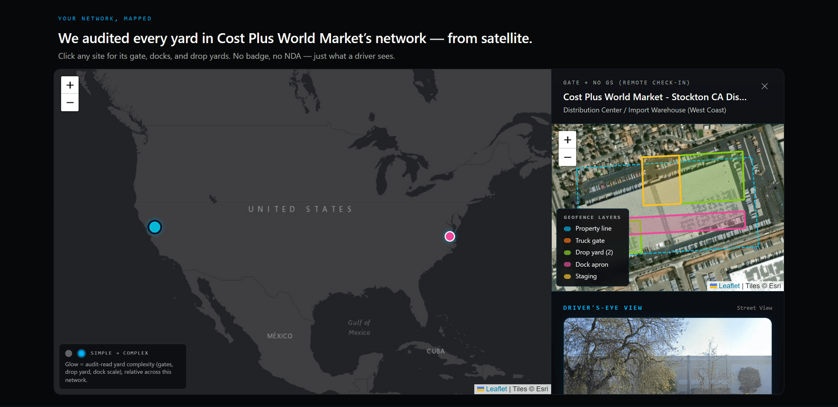Close the Stockton site detail panel
Viewport: 838px width, 407px height.
pyautogui.click(x=765, y=86)
